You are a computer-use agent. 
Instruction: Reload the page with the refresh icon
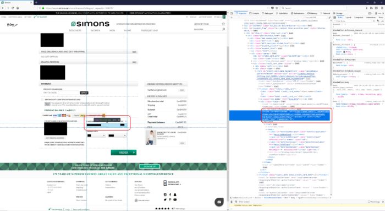point(13,8)
